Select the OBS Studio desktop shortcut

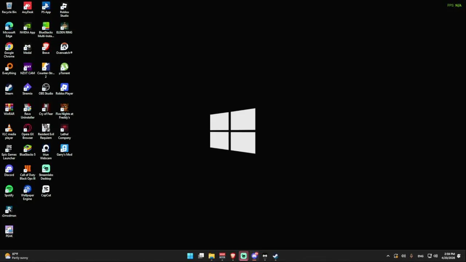point(46,90)
